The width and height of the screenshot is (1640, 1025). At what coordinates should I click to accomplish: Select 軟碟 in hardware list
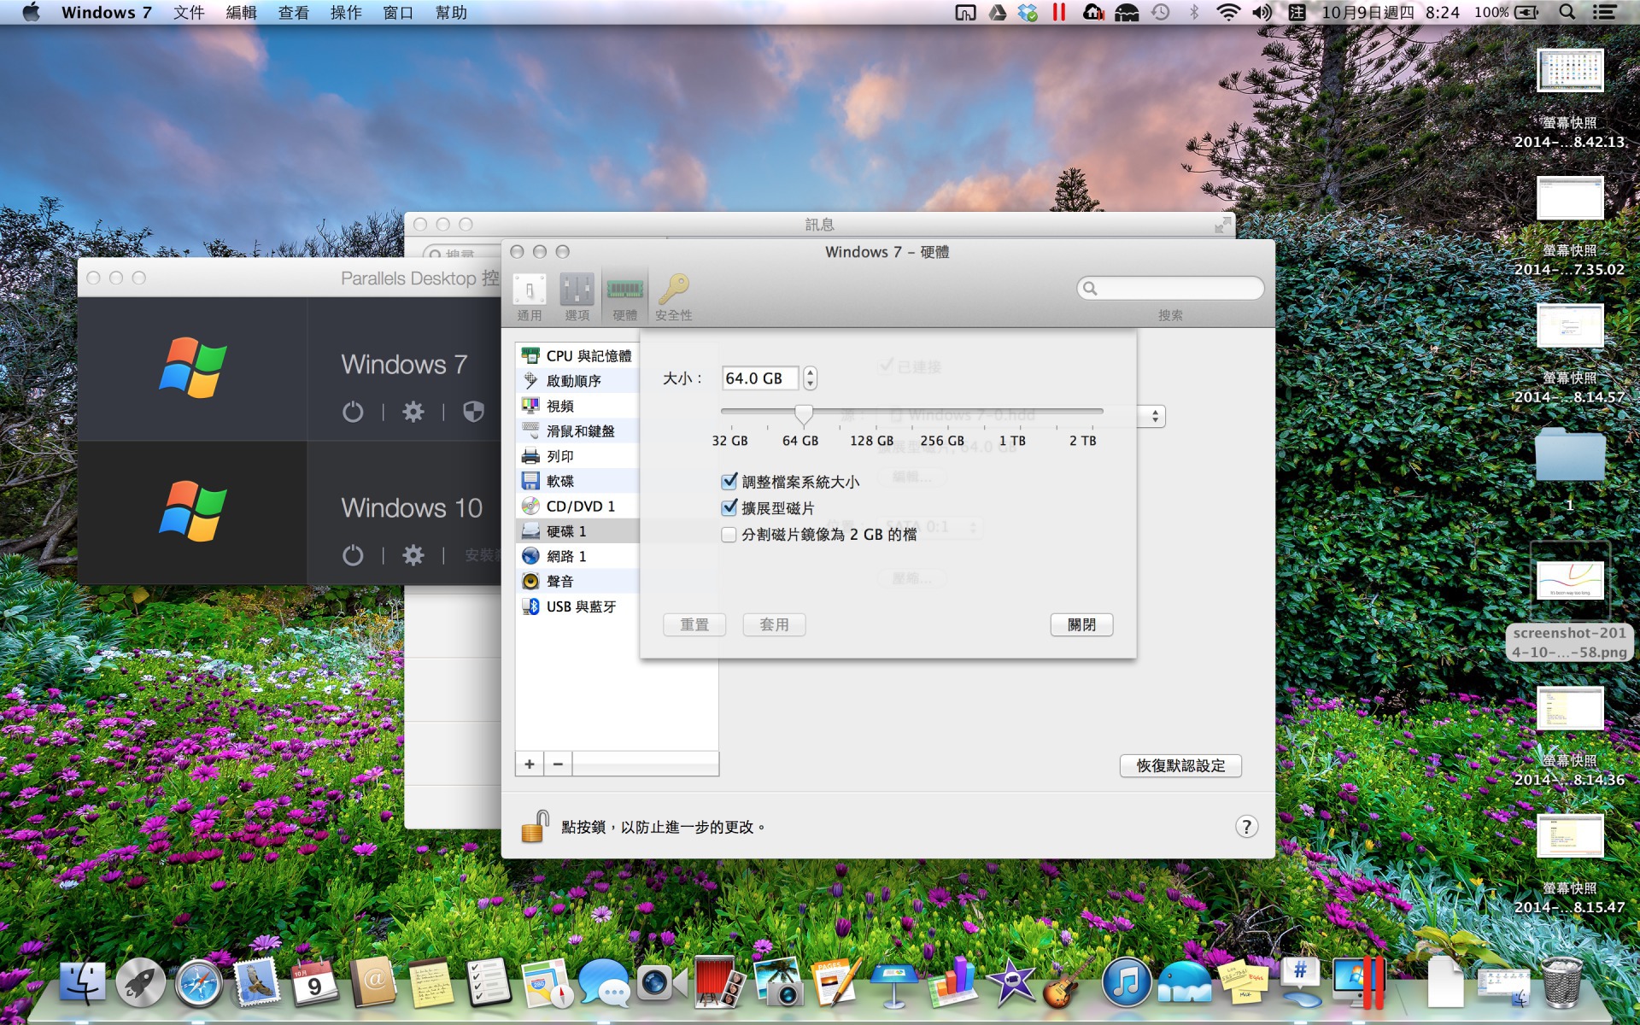click(x=577, y=481)
